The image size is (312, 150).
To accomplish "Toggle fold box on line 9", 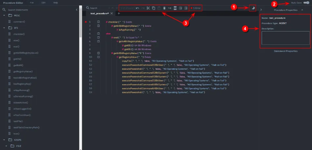I will 98,53.
